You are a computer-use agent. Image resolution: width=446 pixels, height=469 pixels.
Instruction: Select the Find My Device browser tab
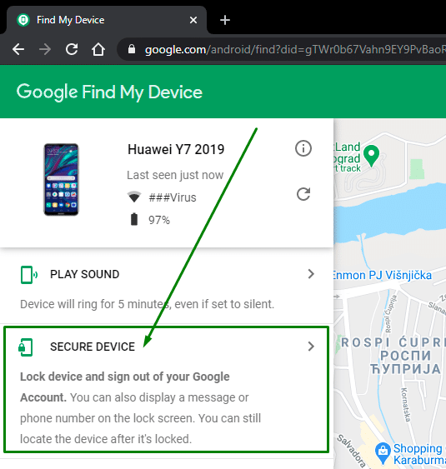point(106,20)
